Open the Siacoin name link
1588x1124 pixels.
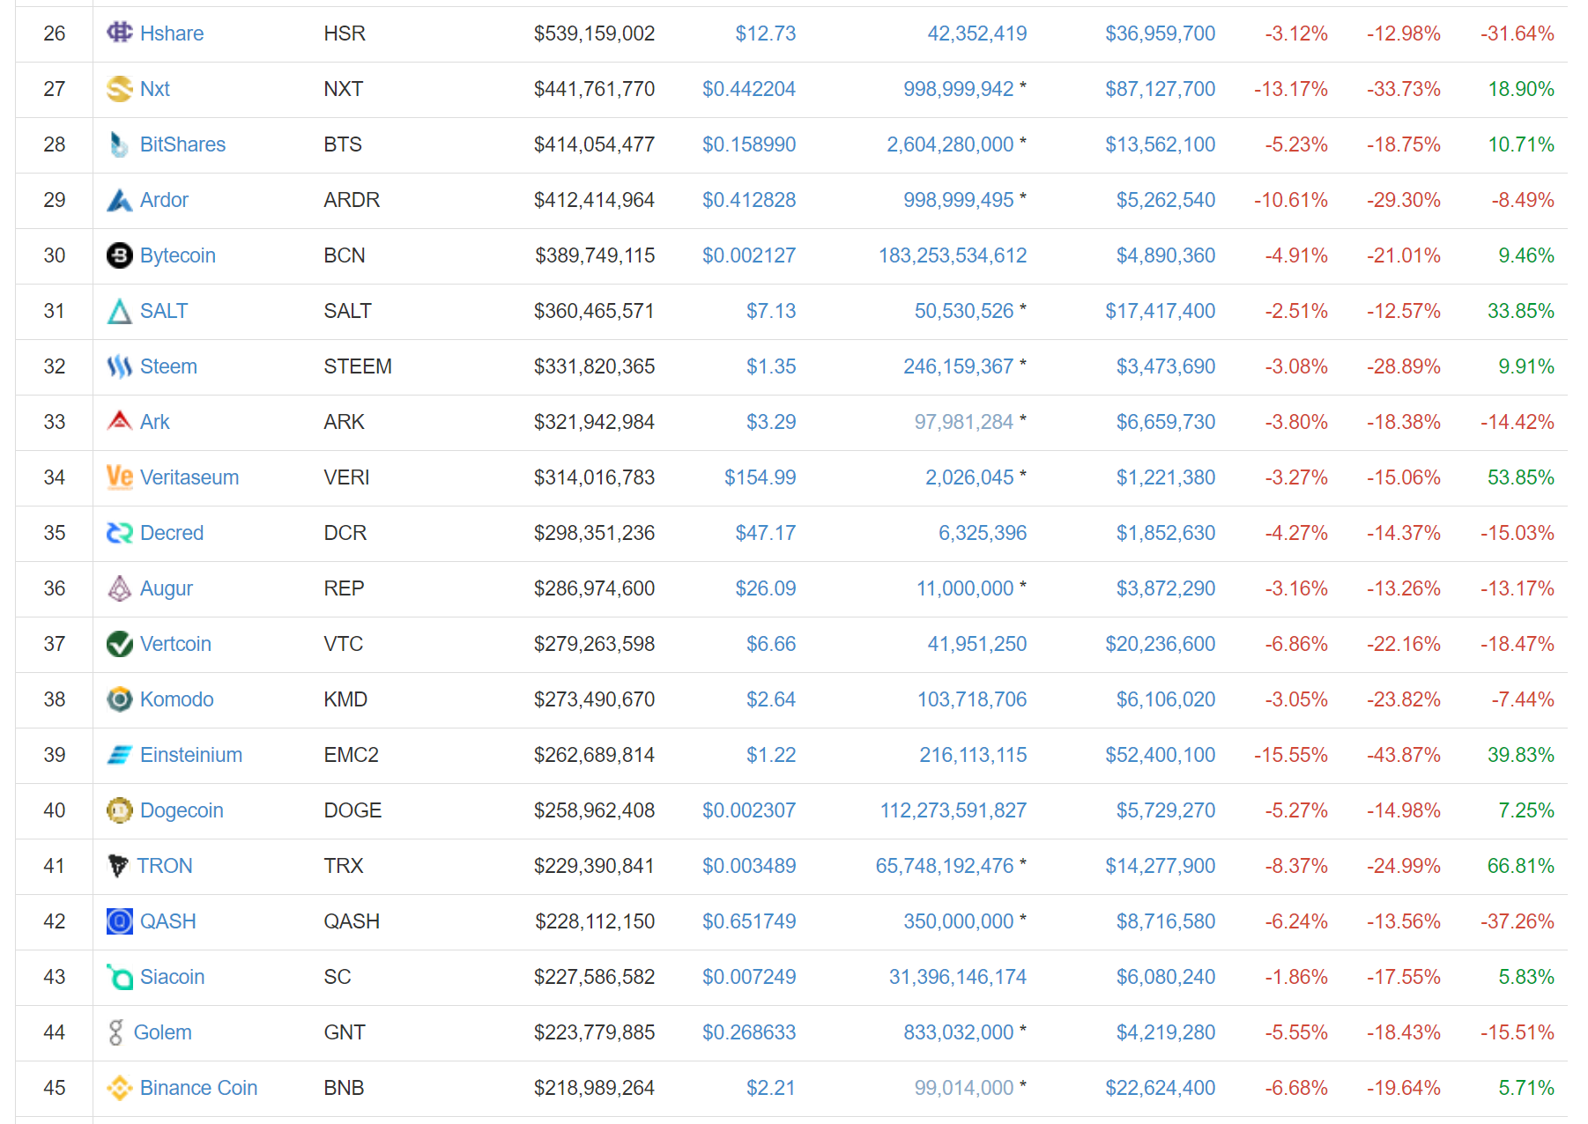pos(173,977)
